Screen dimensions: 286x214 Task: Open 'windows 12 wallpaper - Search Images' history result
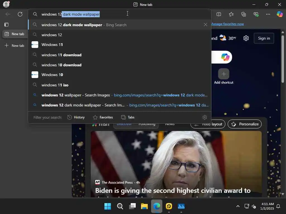120,95
